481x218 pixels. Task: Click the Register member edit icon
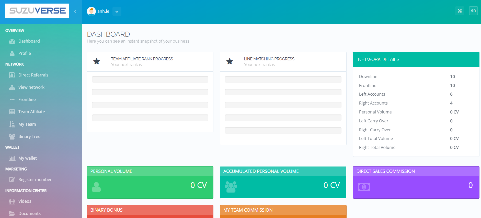(x=12, y=180)
